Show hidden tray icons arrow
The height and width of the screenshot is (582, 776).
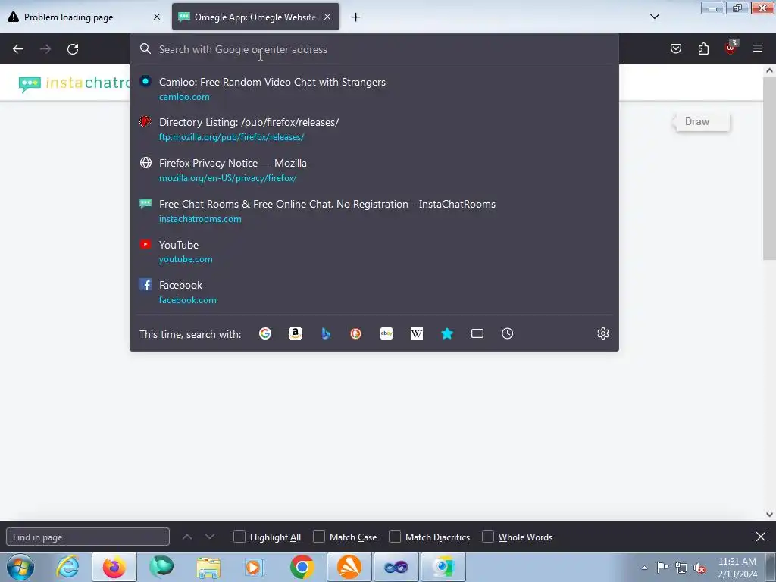644,568
